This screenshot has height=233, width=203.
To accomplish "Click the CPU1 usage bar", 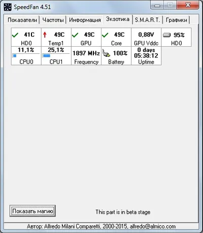I will point(56,56).
